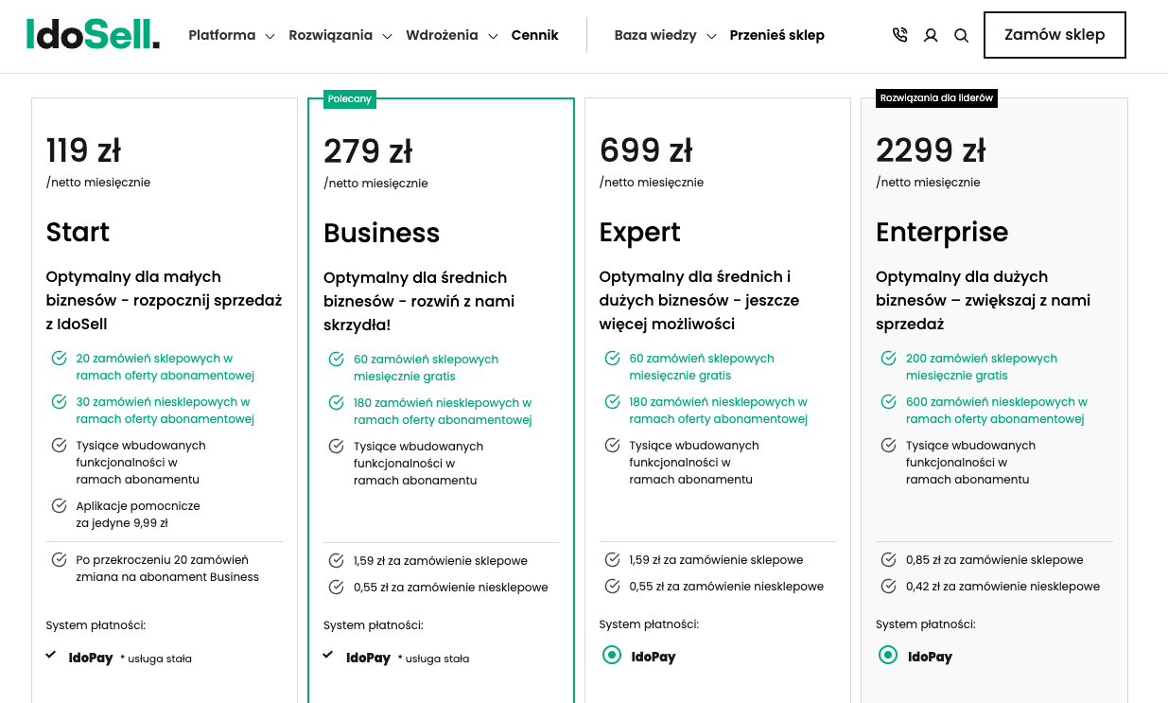Open the search icon

tap(961, 34)
